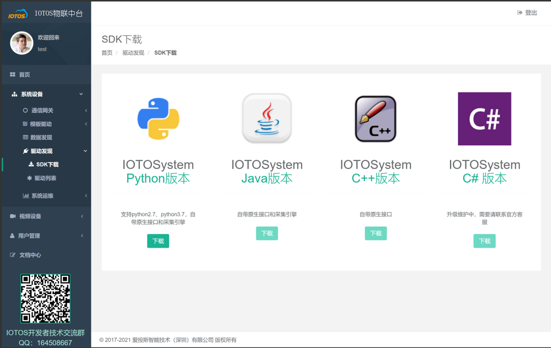Collapse the 系统设备 chevron

click(81, 94)
